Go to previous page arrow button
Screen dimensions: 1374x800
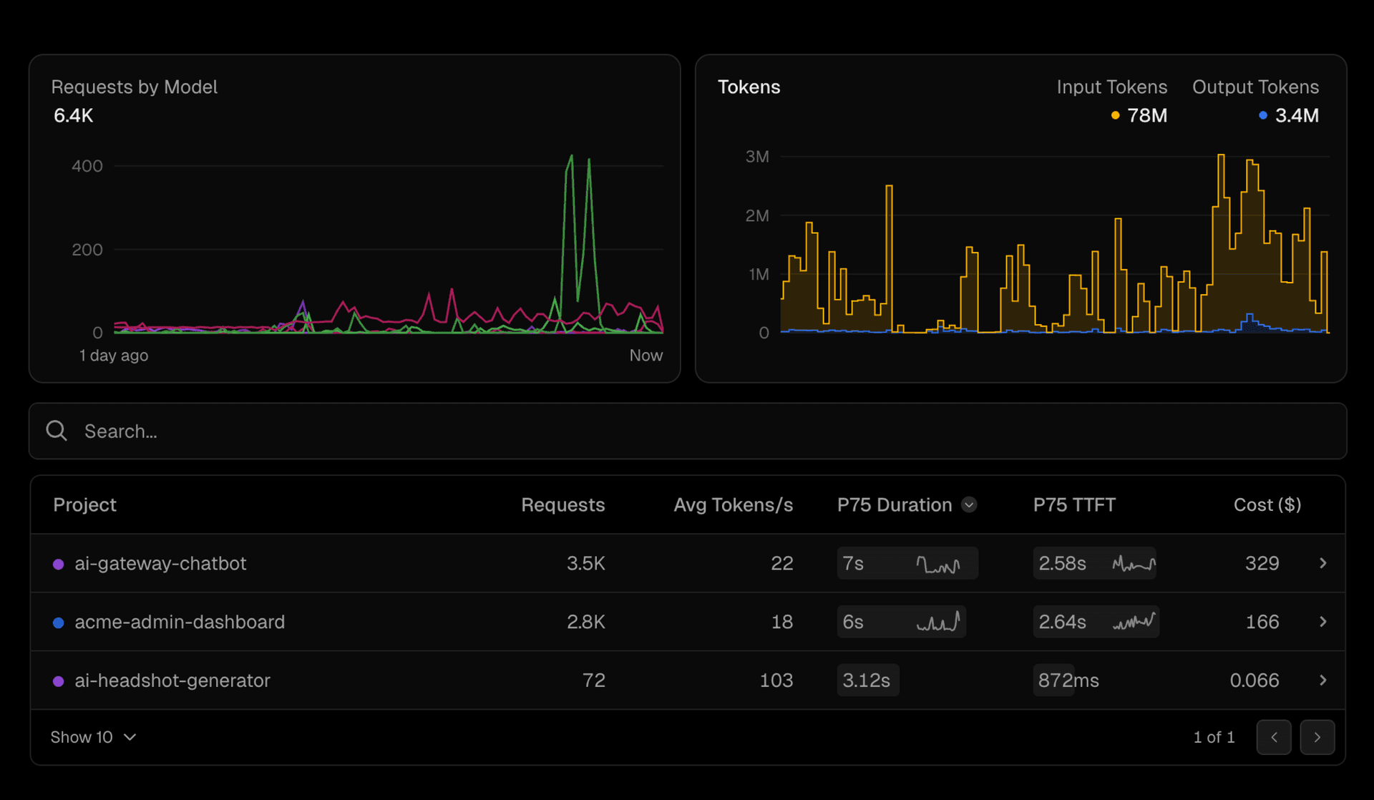tap(1274, 737)
